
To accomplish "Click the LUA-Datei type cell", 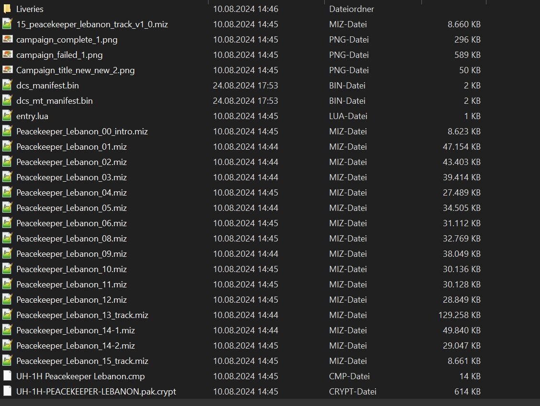I will [348, 116].
